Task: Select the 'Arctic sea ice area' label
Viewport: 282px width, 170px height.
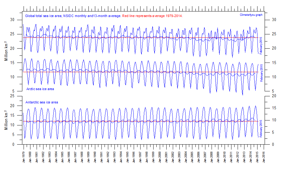Action: click(40, 89)
